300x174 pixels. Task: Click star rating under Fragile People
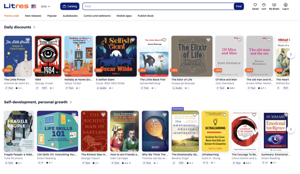[19, 163]
